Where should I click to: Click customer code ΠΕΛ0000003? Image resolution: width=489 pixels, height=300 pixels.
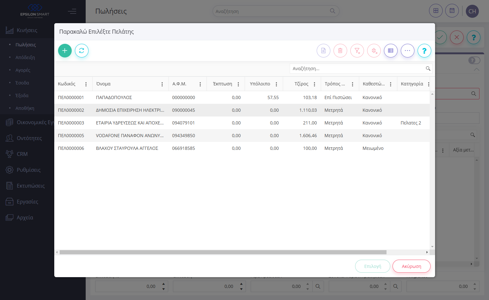(71, 123)
